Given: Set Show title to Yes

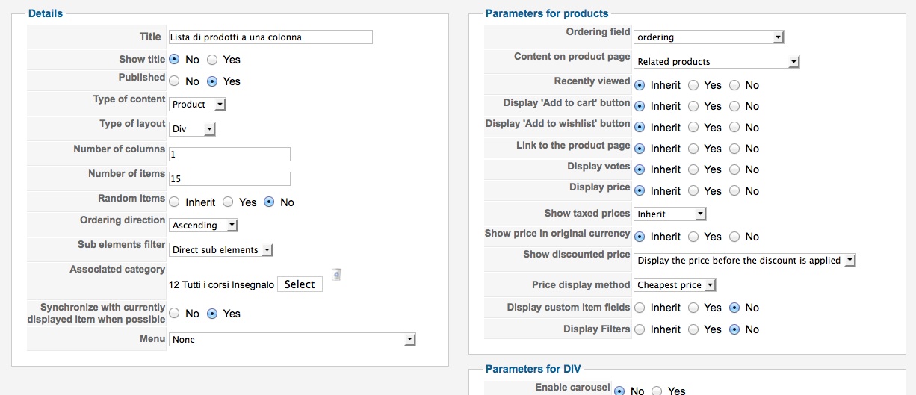Looking at the screenshot, I should pos(212,60).
